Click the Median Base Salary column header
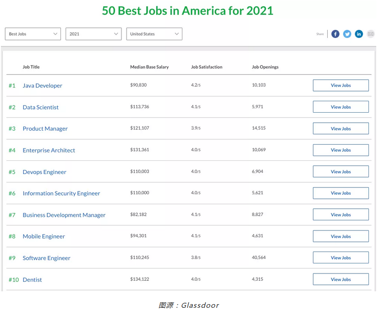Viewport: 379px width, 311px height. tap(149, 67)
